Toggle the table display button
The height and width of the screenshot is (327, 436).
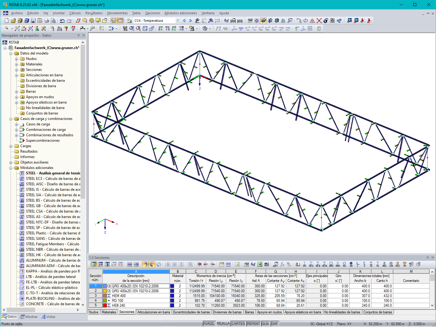[x=121, y=21]
